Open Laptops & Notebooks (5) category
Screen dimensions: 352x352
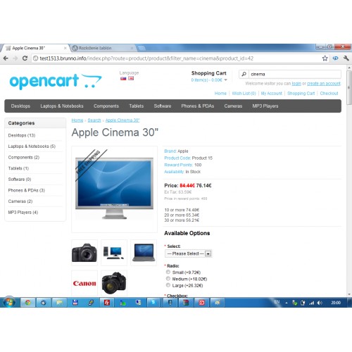[x=32, y=146]
